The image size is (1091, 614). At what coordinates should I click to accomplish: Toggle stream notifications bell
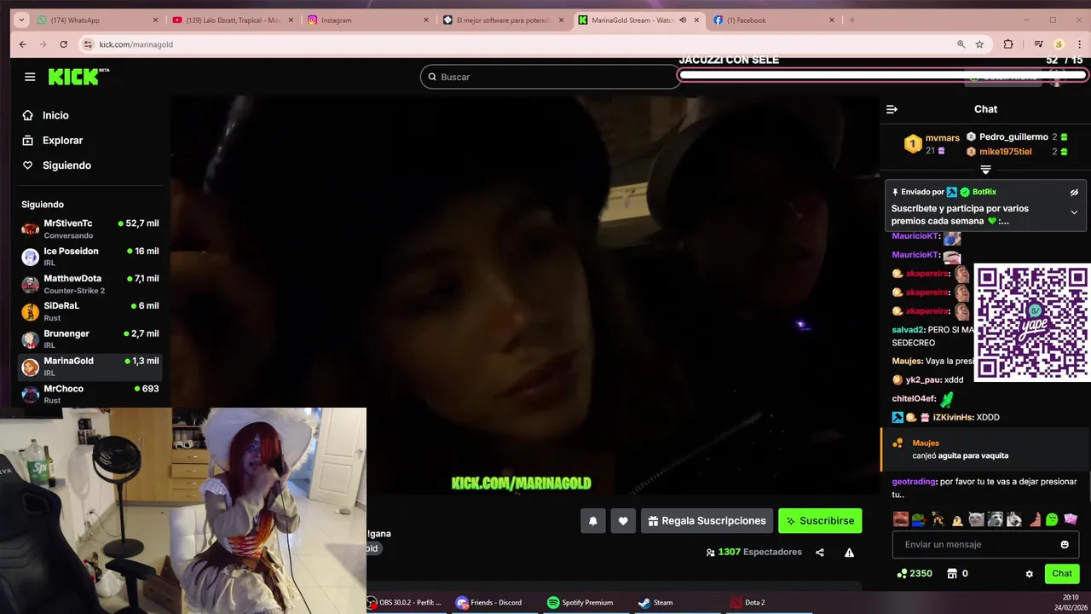[x=593, y=521]
